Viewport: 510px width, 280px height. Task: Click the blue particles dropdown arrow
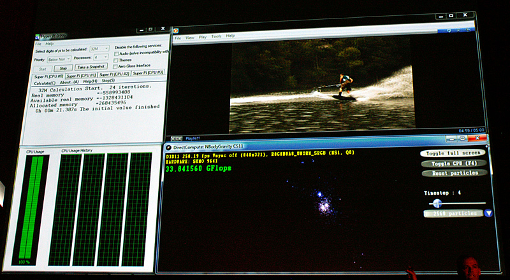click(x=488, y=213)
